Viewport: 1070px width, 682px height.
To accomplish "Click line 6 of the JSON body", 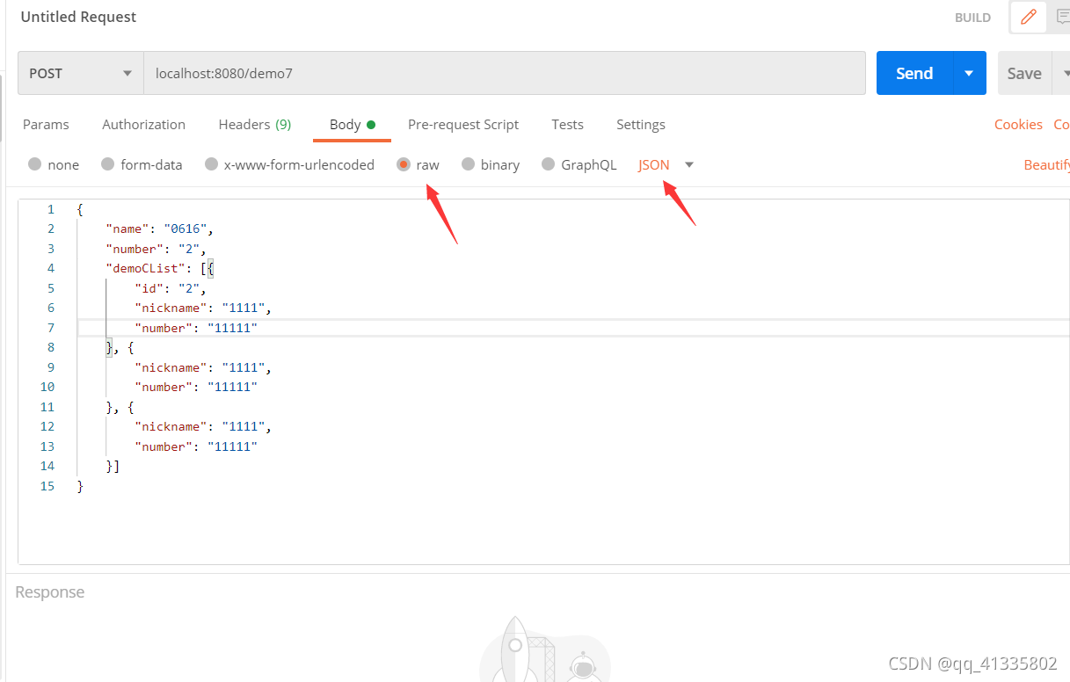I will [x=202, y=308].
